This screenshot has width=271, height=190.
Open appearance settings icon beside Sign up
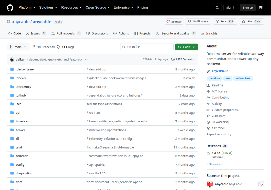261,8
